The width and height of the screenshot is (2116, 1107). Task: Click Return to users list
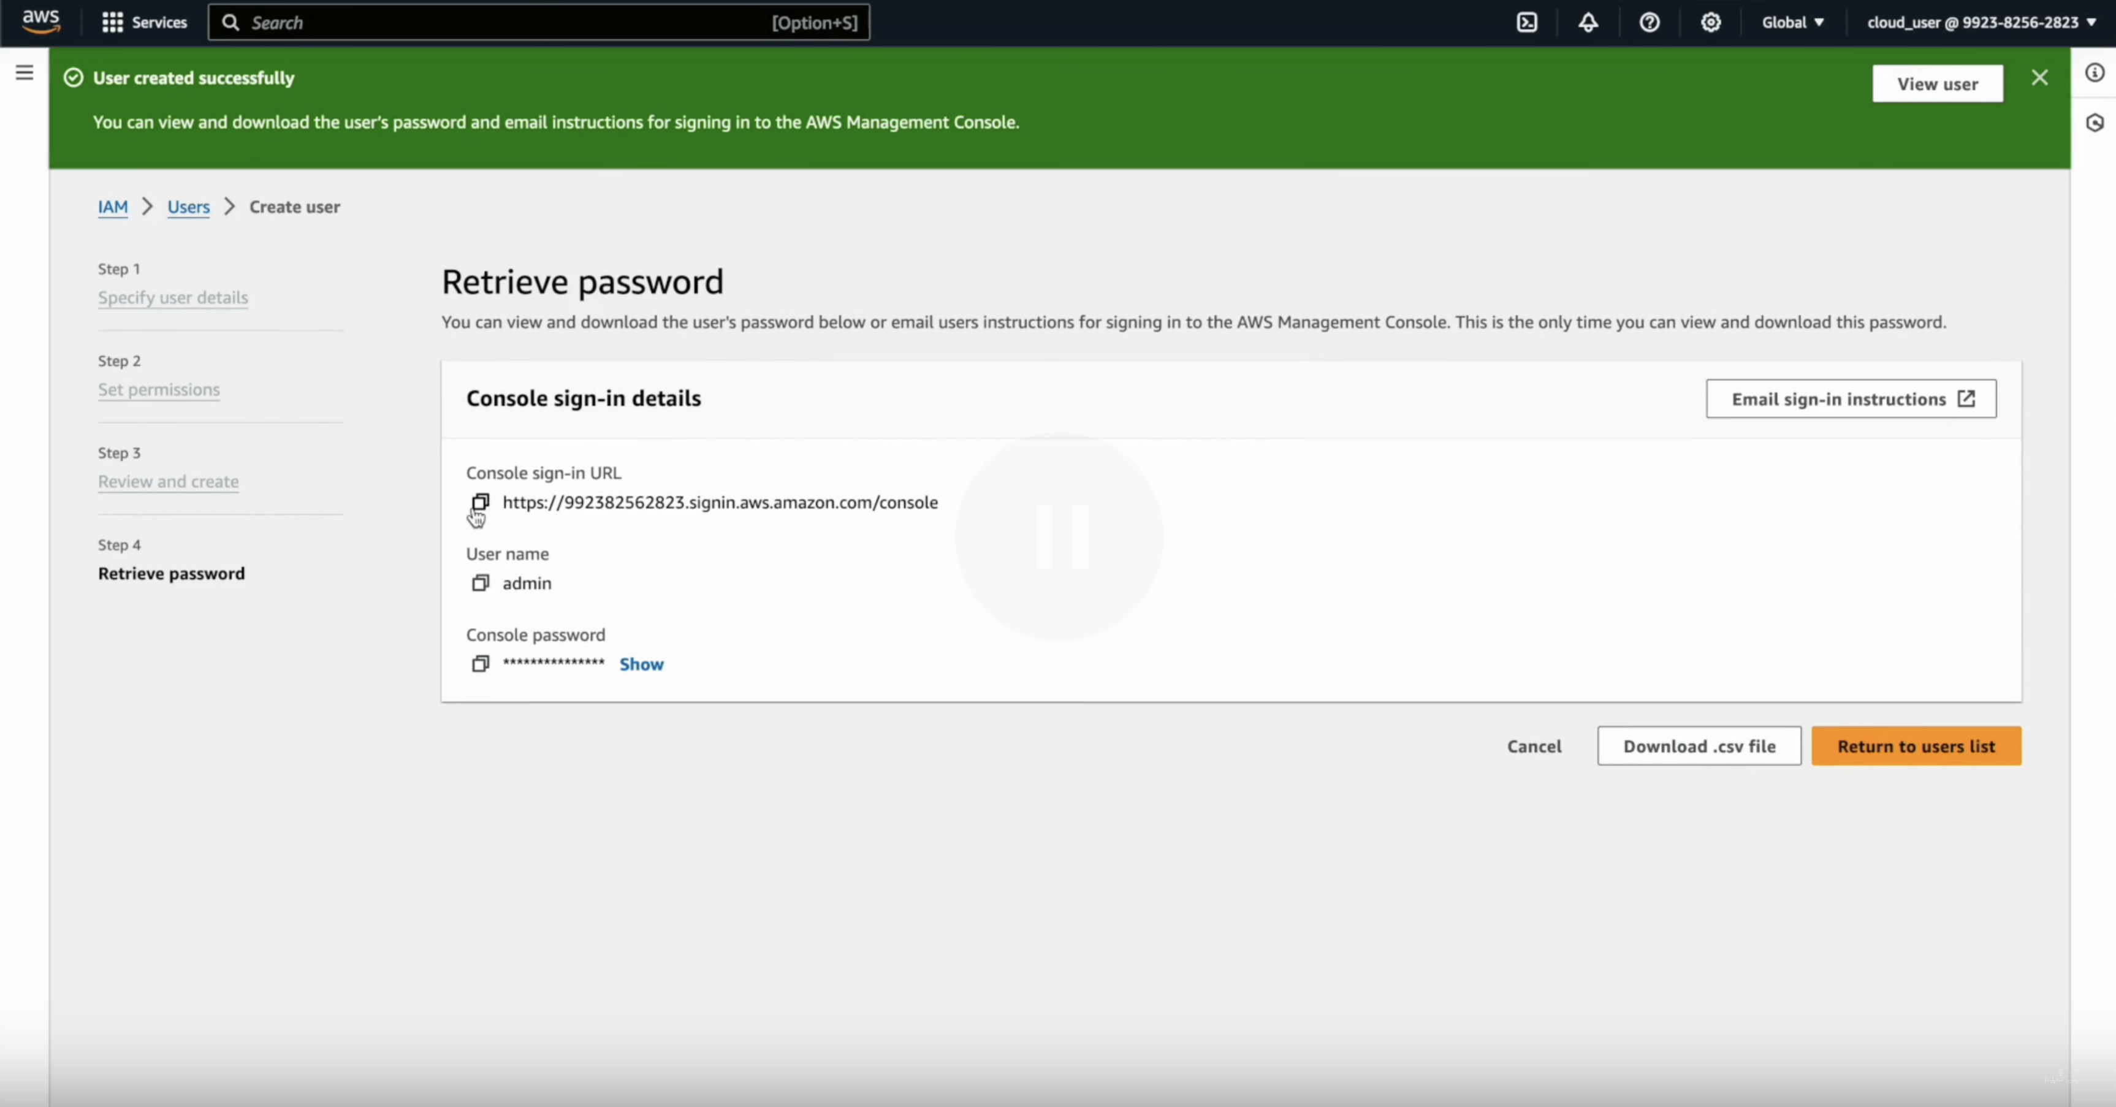pos(1916,747)
